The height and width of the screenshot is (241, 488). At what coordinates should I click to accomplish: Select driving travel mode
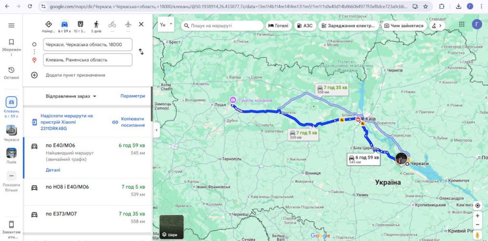click(64, 26)
